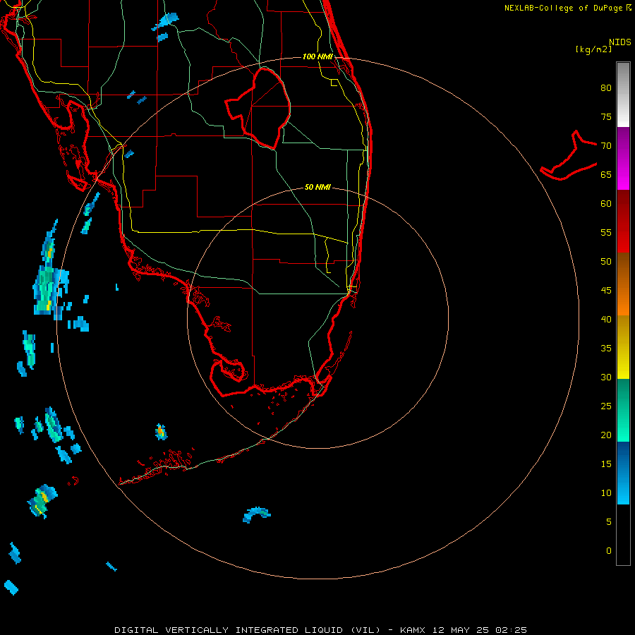Click the 75 value on the VIL scale
Image resolution: width=635 pixels, height=635 pixels.
pyautogui.click(x=606, y=116)
